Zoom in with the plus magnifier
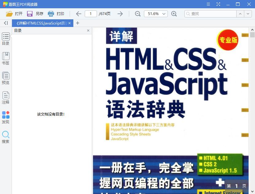 point(174,14)
